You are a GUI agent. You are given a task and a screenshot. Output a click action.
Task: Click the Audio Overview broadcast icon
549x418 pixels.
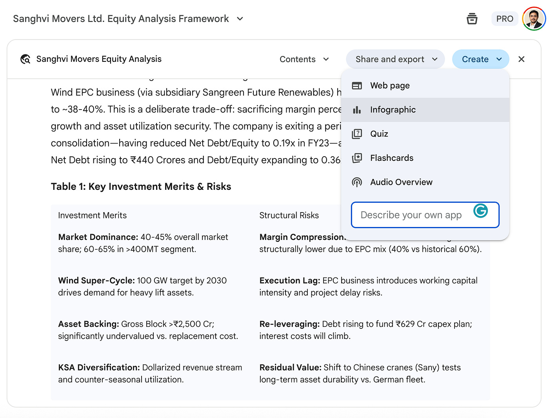[357, 182]
